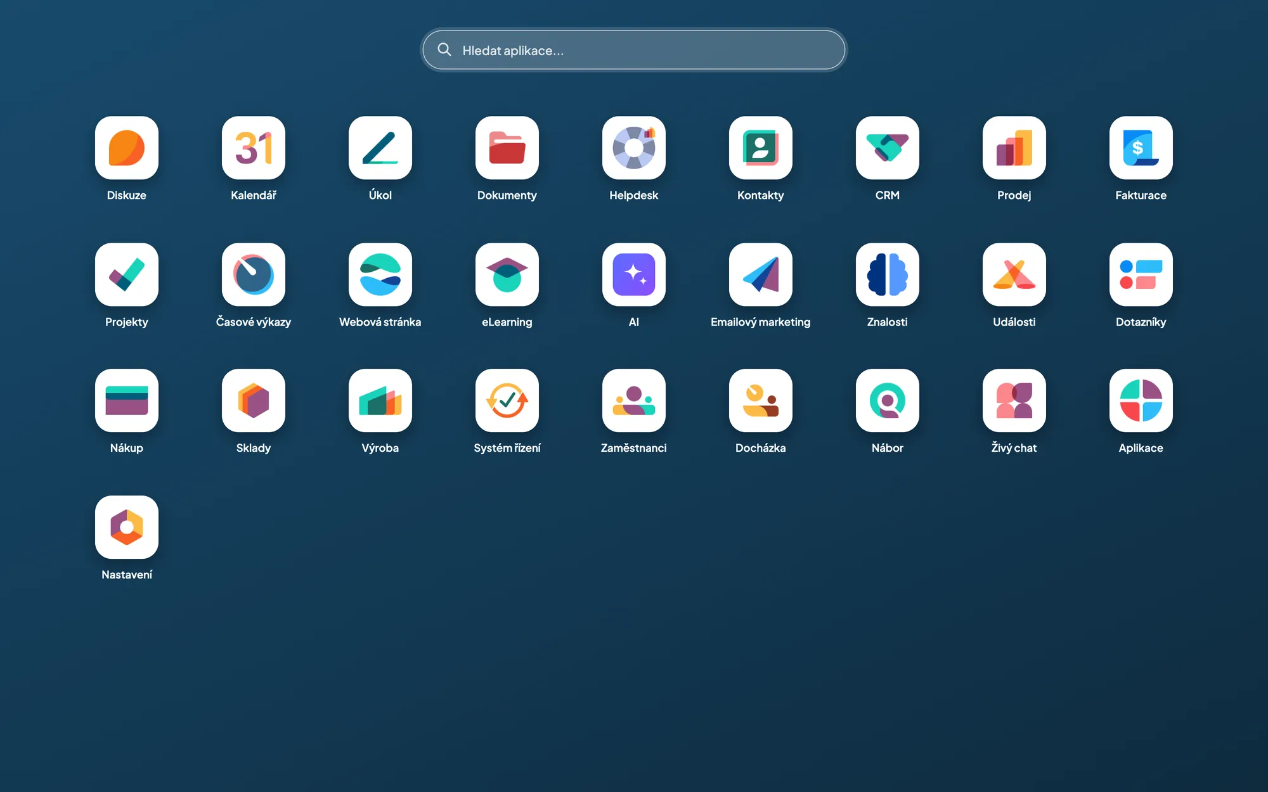Open the Nákup app

127,400
